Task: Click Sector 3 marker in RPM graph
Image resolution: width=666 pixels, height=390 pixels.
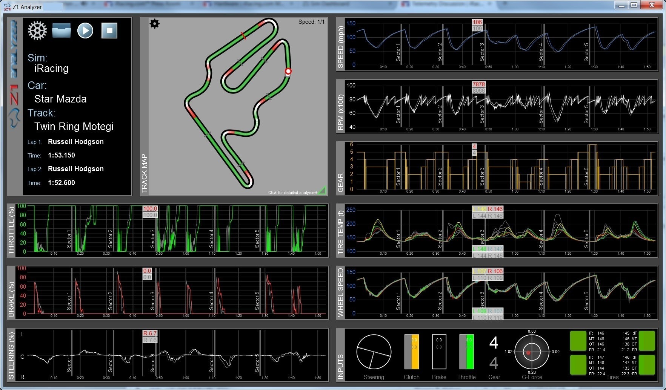Action: (482, 115)
